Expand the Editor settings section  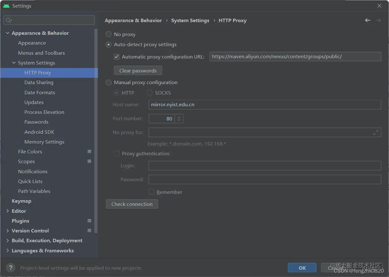(8, 211)
